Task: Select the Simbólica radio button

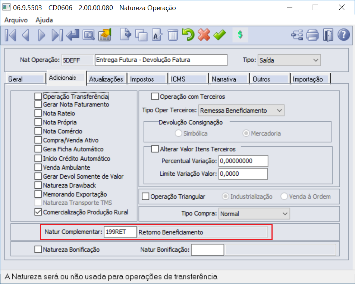Action: (178, 133)
